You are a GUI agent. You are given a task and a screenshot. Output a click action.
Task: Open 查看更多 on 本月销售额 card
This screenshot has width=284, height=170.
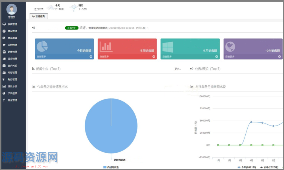[167, 57]
